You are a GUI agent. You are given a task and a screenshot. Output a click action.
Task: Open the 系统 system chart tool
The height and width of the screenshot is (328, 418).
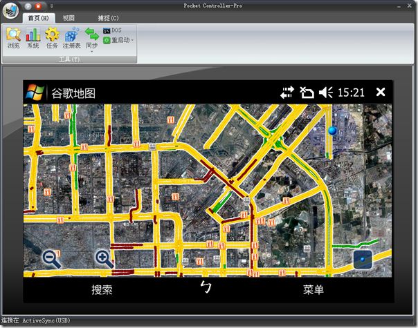pos(33,37)
